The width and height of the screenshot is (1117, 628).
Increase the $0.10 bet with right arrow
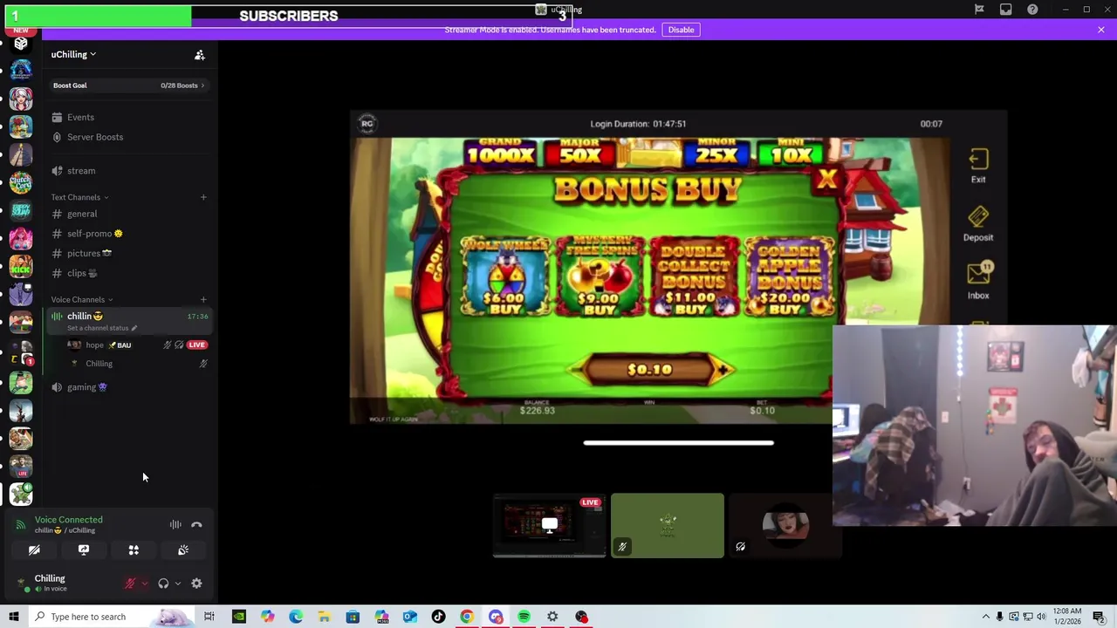[x=723, y=370]
